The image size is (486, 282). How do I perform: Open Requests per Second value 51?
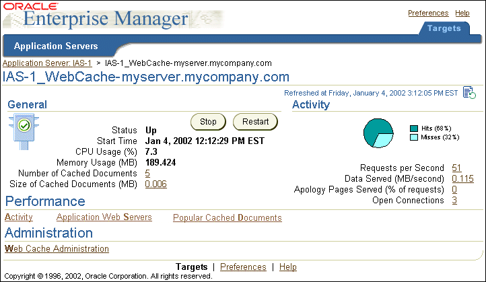coord(456,168)
